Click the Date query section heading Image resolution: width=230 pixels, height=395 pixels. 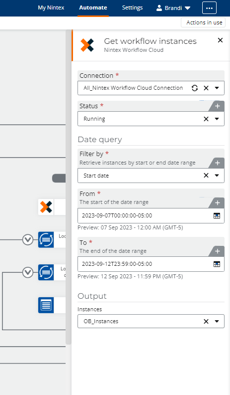tap(100, 140)
